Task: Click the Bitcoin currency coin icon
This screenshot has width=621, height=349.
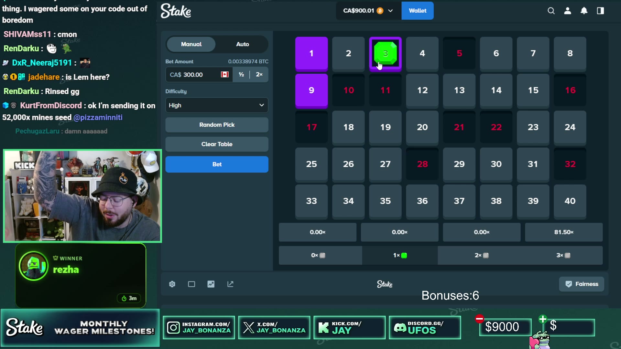Action: point(380,11)
